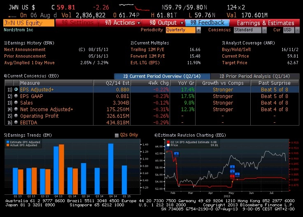Expand the 98) Output menu
The width and height of the screenshot is (303, 217).
pos(163,23)
